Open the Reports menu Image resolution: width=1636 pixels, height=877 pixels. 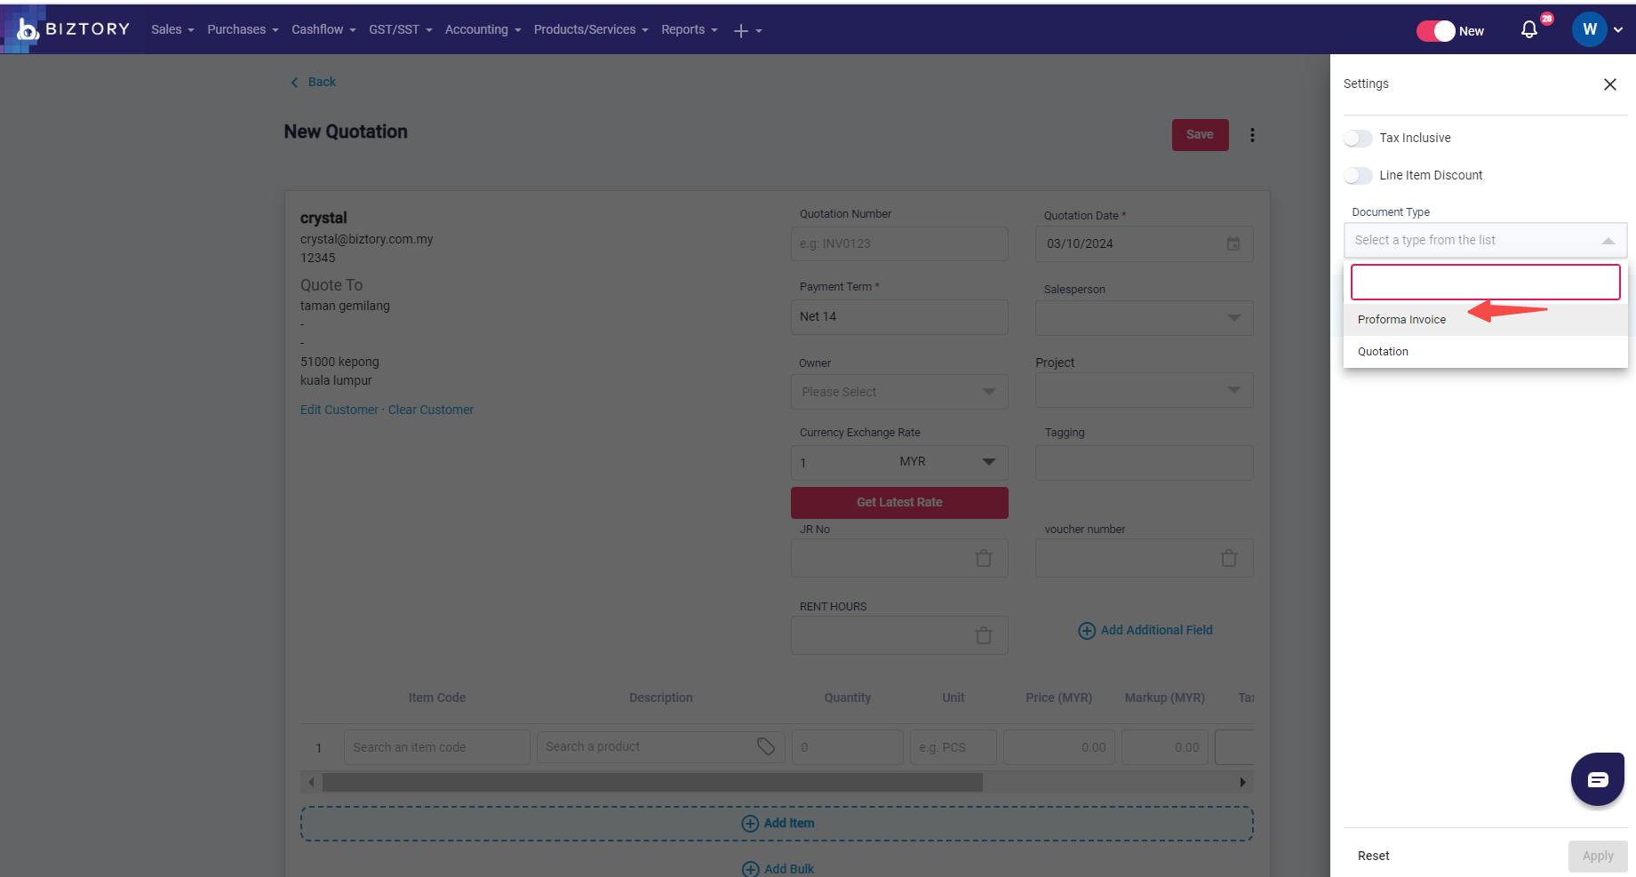[x=689, y=30]
